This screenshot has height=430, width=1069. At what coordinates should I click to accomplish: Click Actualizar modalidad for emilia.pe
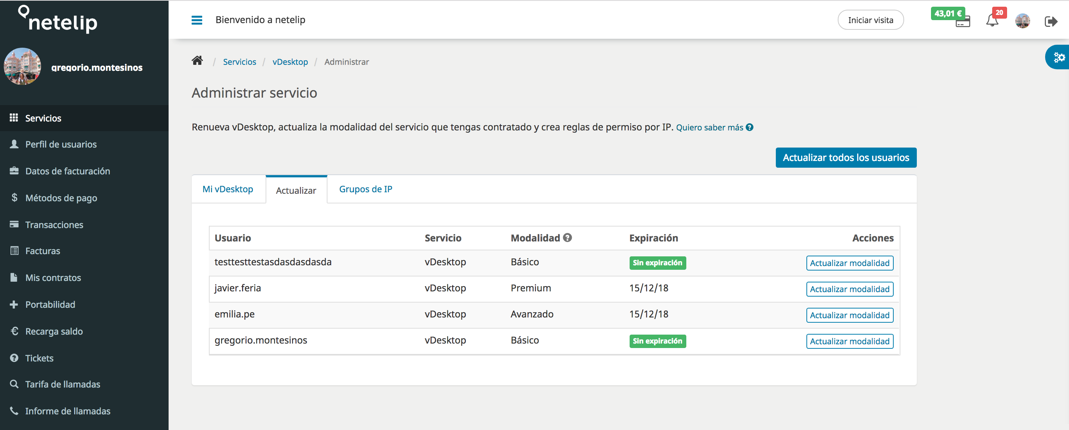click(x=849, y=315)
